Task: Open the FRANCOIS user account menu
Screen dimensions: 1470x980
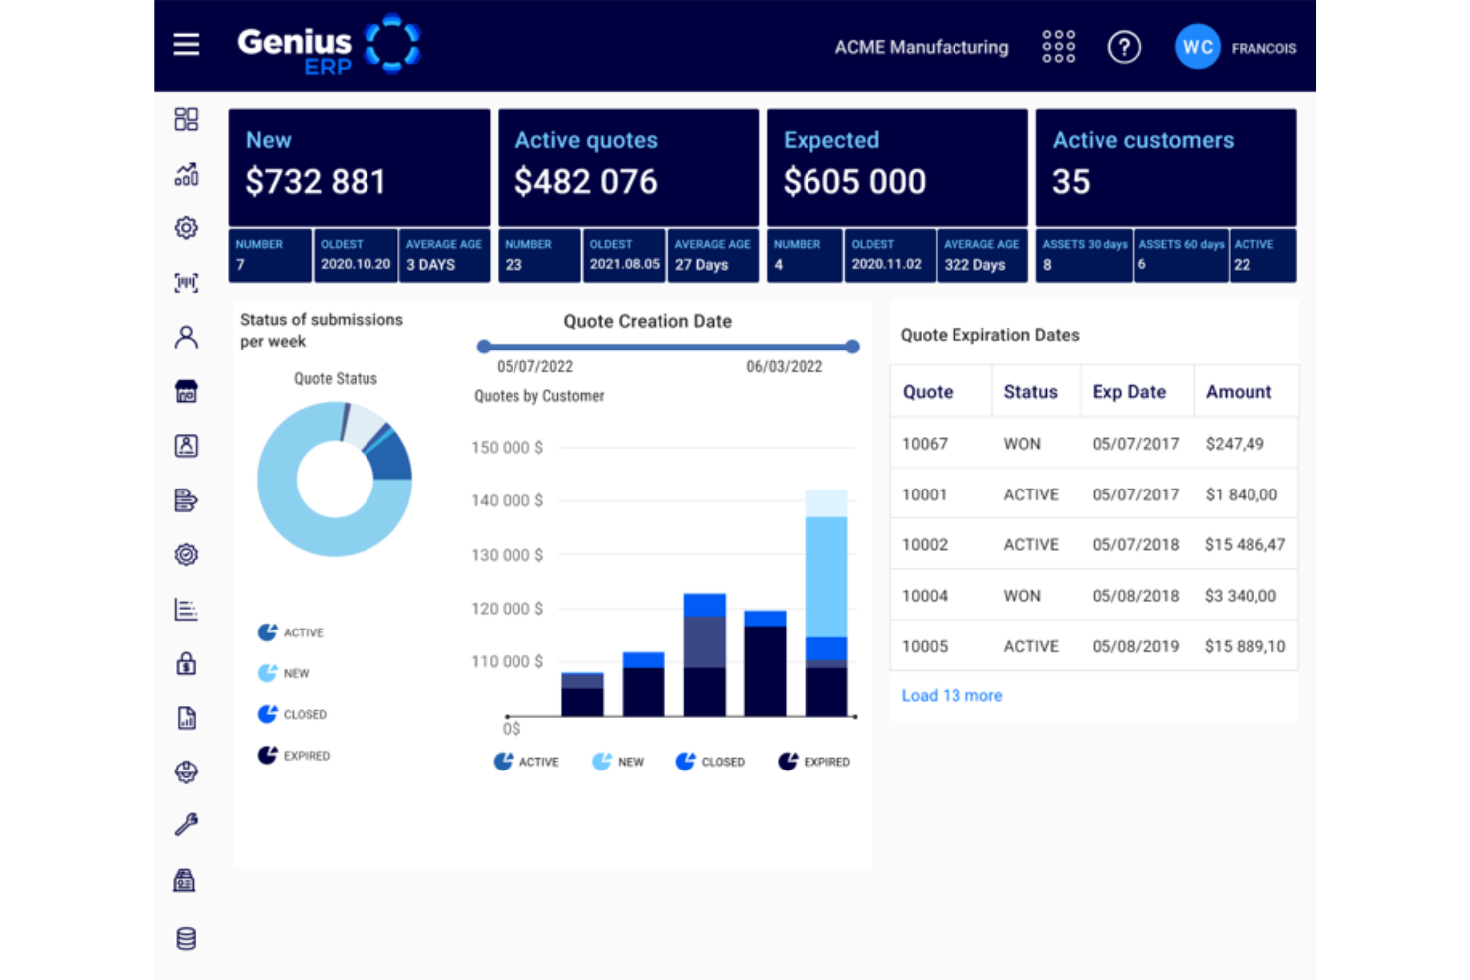Action: [1236, 47]
